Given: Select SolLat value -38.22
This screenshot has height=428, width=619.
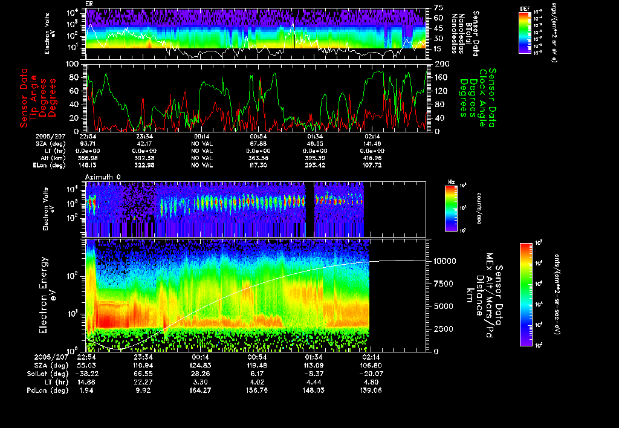Looking at the screenshot, I should tap(86, 374).
